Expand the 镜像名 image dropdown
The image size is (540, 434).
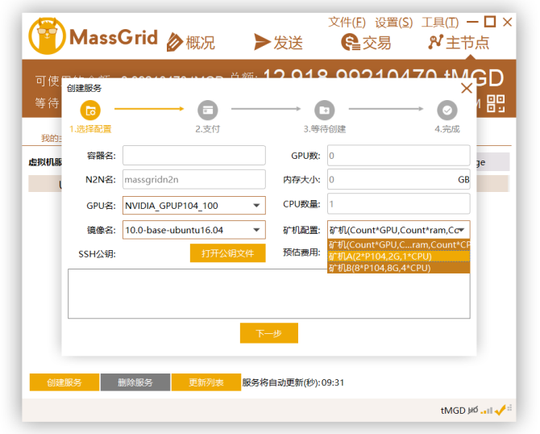256,230
